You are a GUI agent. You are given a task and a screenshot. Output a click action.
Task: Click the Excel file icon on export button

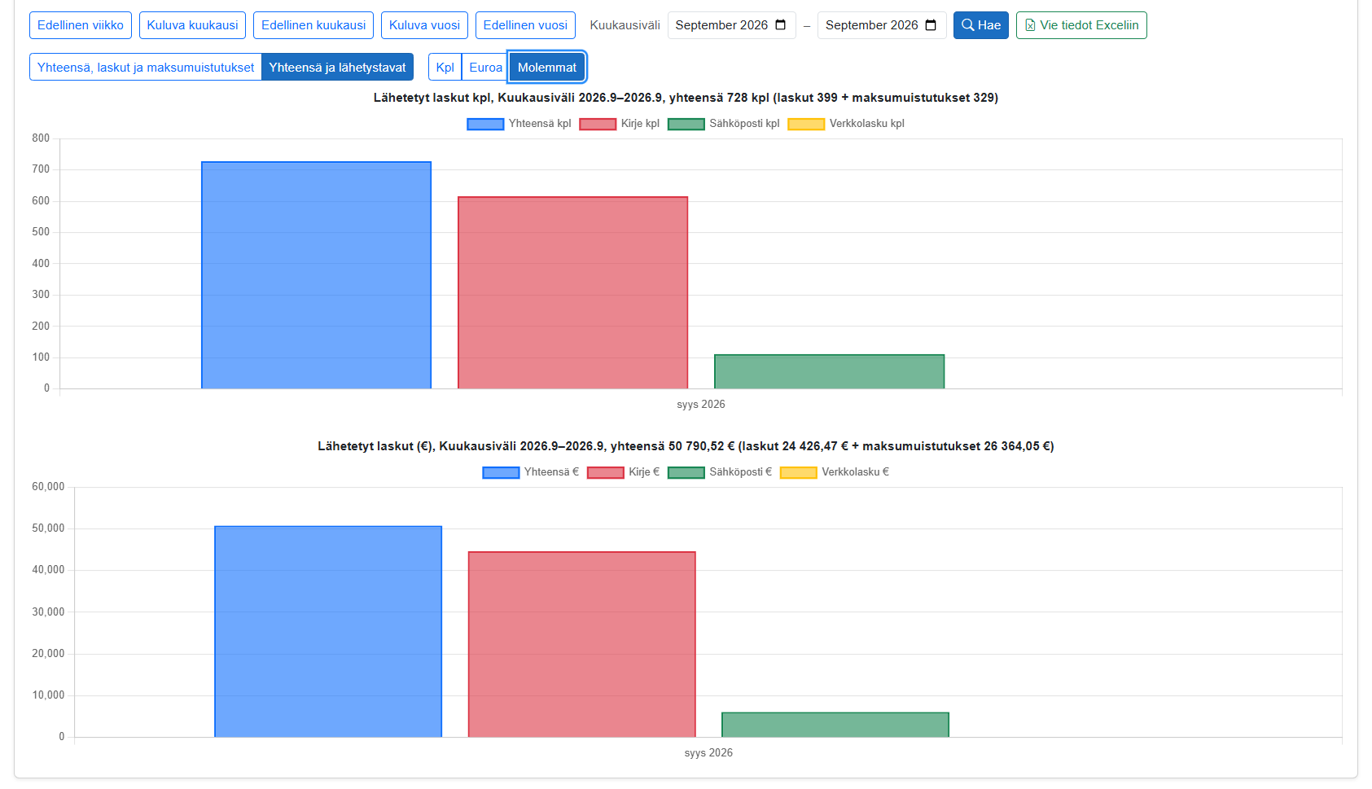tap(1030, 25)
